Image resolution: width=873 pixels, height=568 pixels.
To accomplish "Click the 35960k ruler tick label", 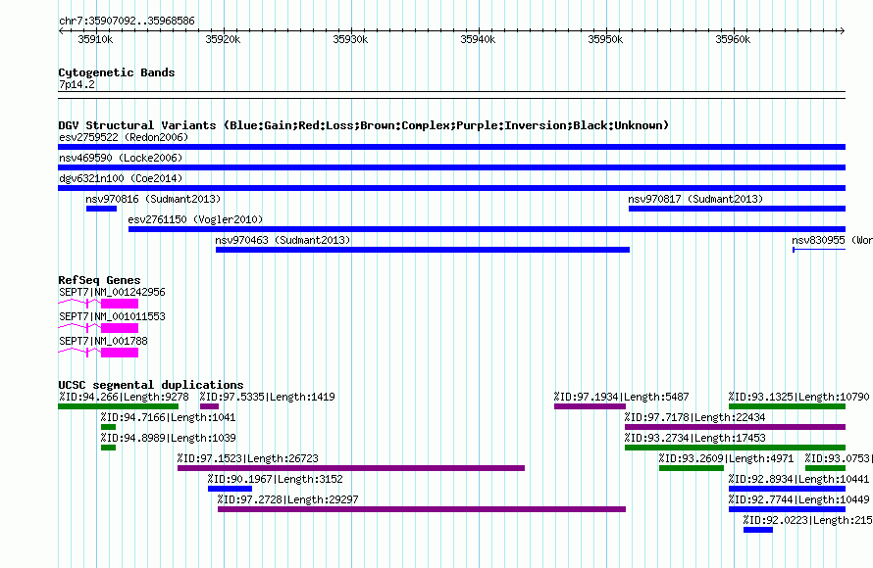I will 733,39.
